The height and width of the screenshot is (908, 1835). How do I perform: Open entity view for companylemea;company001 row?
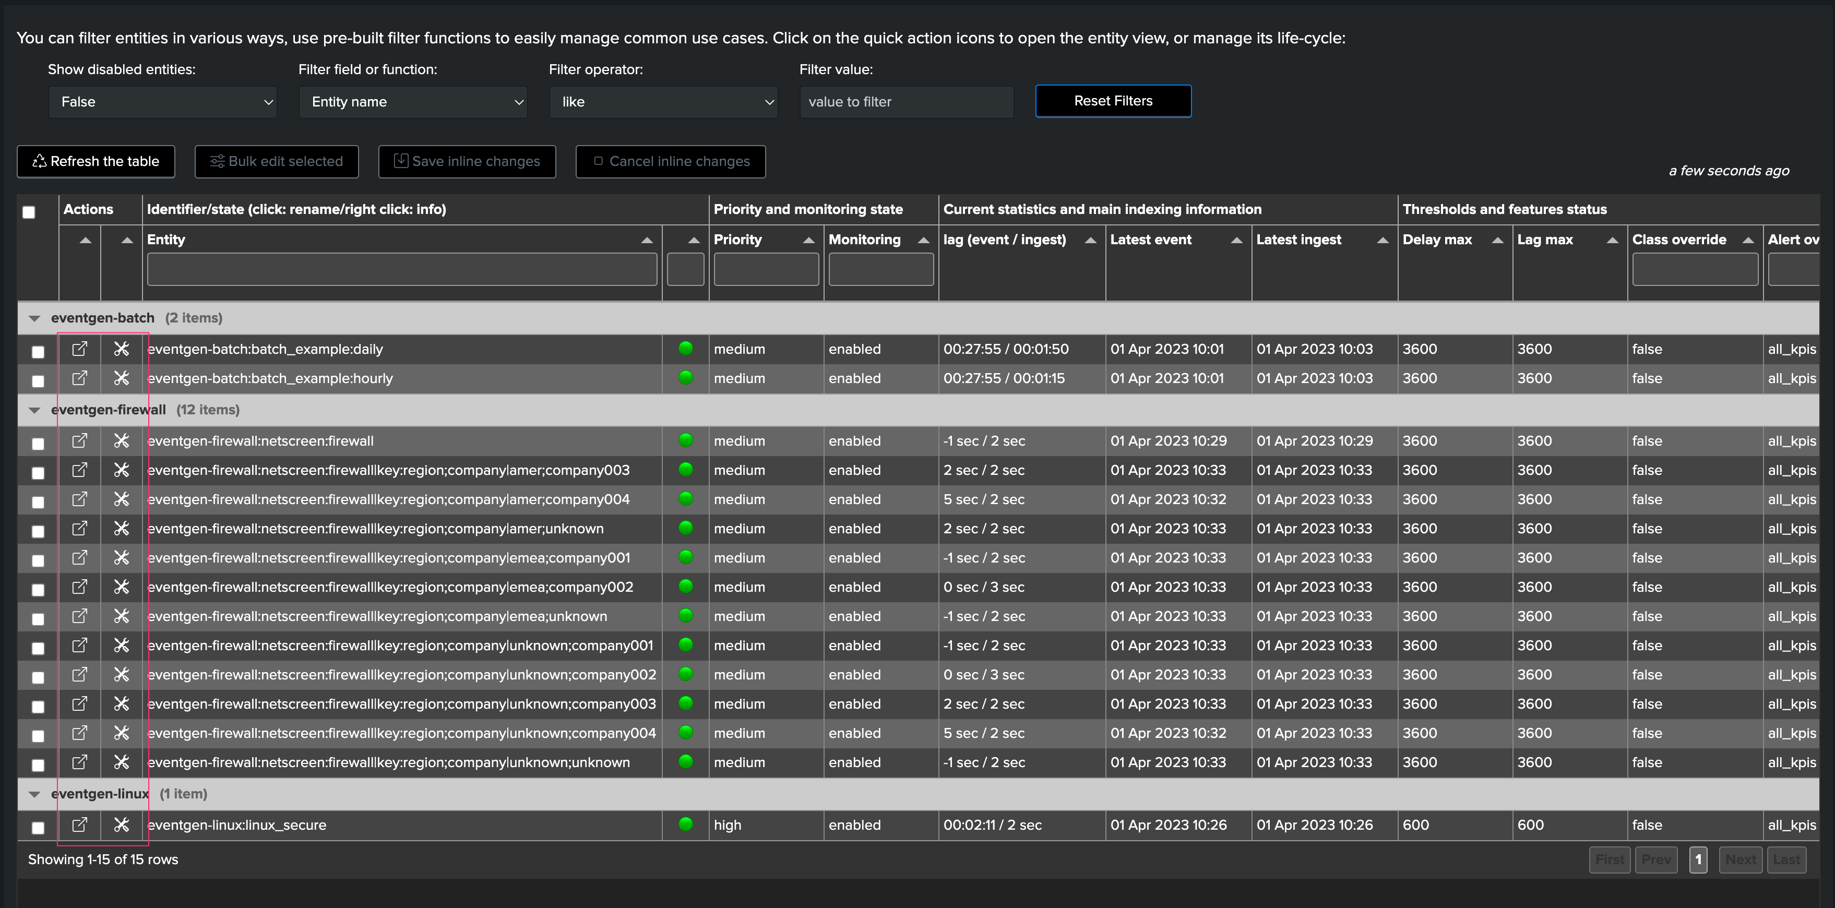coord(80,558)
